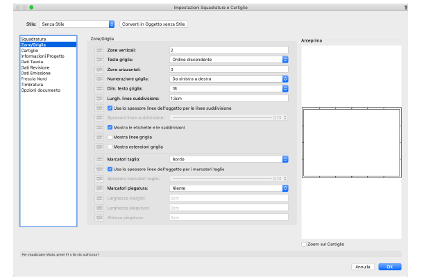Image resolution: width=424 pixels, height=280 pixels.
Task: Open Dim. testo griglia dropdown
Action: [229, 88]
